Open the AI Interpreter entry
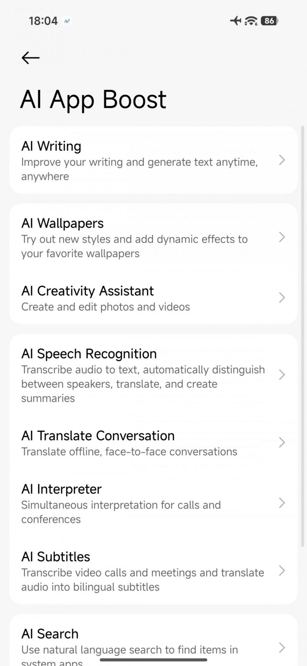 (139, 503)
